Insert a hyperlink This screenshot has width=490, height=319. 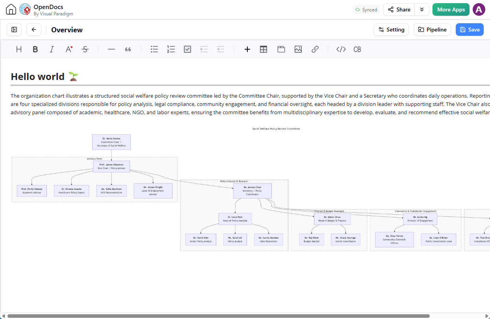315,49
